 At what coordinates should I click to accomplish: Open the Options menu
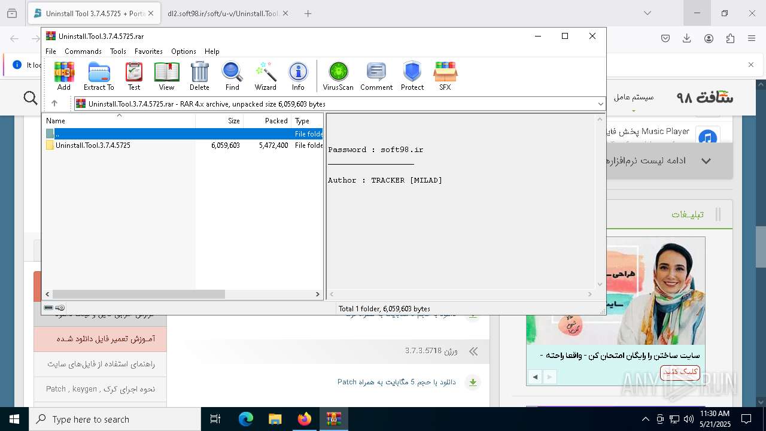tap(184, 51)
